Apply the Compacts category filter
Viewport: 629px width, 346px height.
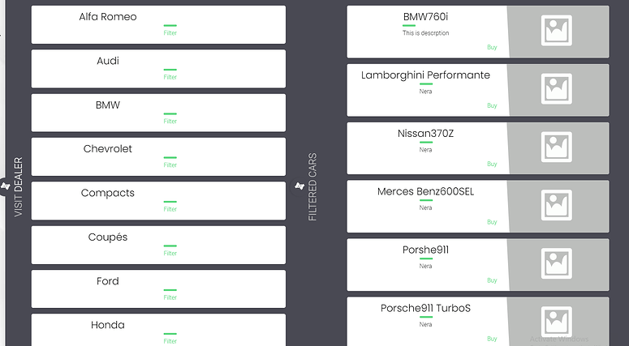tap(170, 209)
